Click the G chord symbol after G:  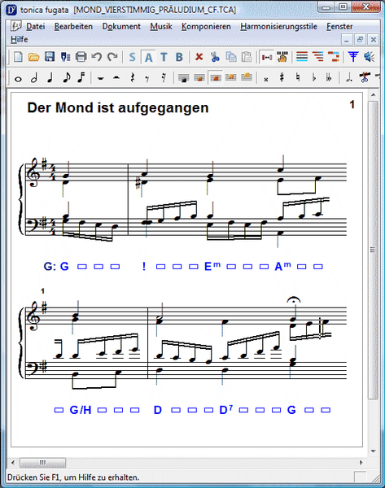(x=64, y=267)
